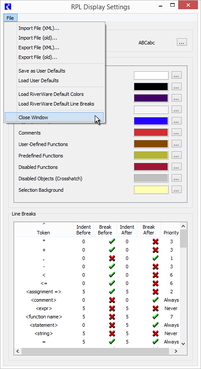Viewport: 201px width, 369px height.
Task: Click Close Window menu item
Action: (54, 117)
